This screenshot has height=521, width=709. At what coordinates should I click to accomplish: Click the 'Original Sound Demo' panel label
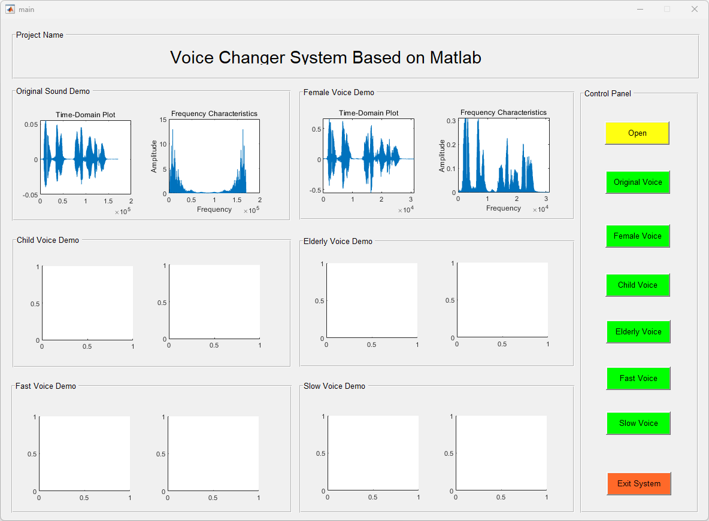click(53, 92)
